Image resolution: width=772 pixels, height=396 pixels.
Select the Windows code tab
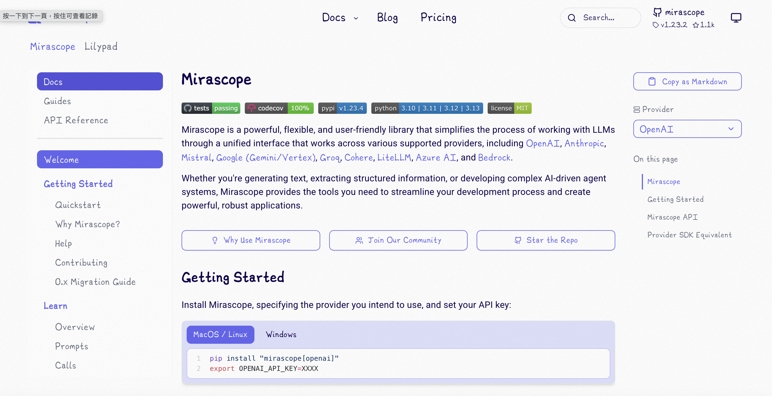click(281, 334)
